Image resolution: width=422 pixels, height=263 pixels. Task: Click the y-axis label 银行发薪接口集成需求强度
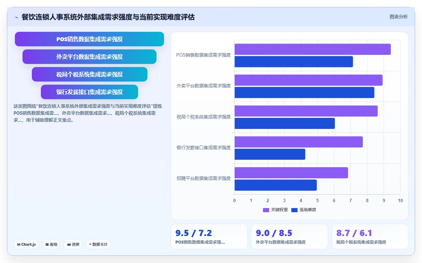click(204, 148)
